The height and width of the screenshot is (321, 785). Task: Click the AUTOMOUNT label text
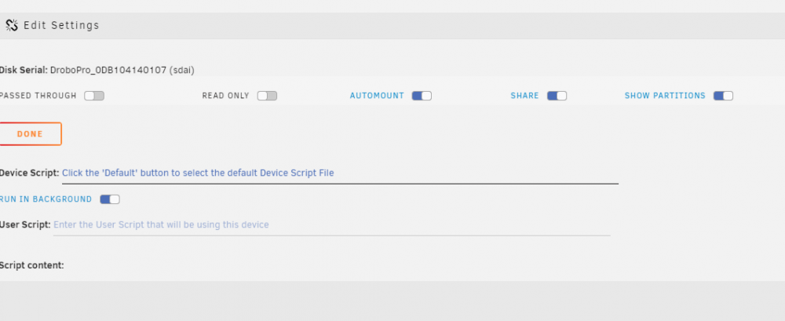point(377,96)
